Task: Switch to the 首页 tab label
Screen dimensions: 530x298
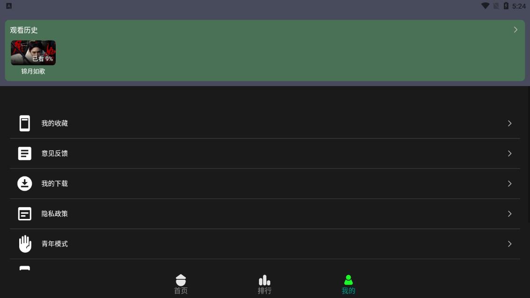Action: (x=181, y=291)
